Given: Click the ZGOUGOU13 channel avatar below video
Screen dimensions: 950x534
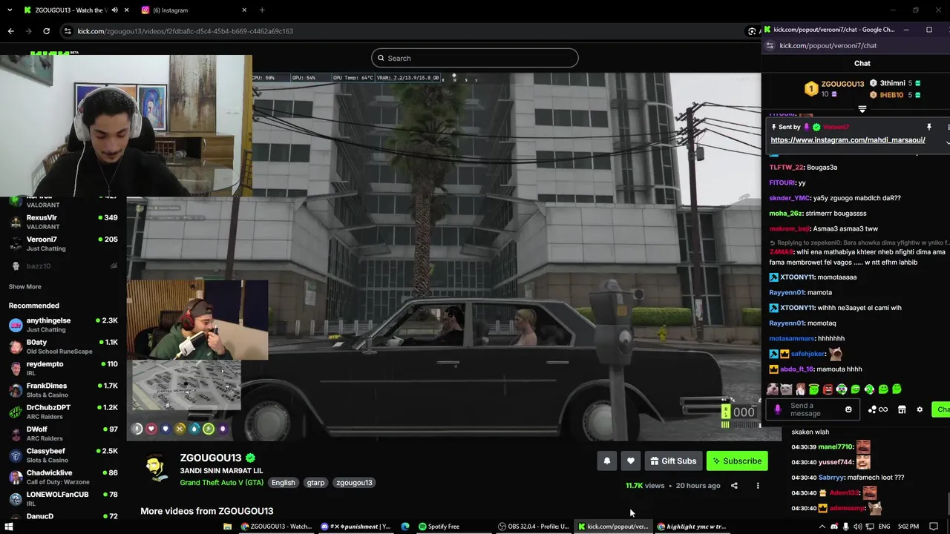Looking at the screenshot, I should click(156, 469).
